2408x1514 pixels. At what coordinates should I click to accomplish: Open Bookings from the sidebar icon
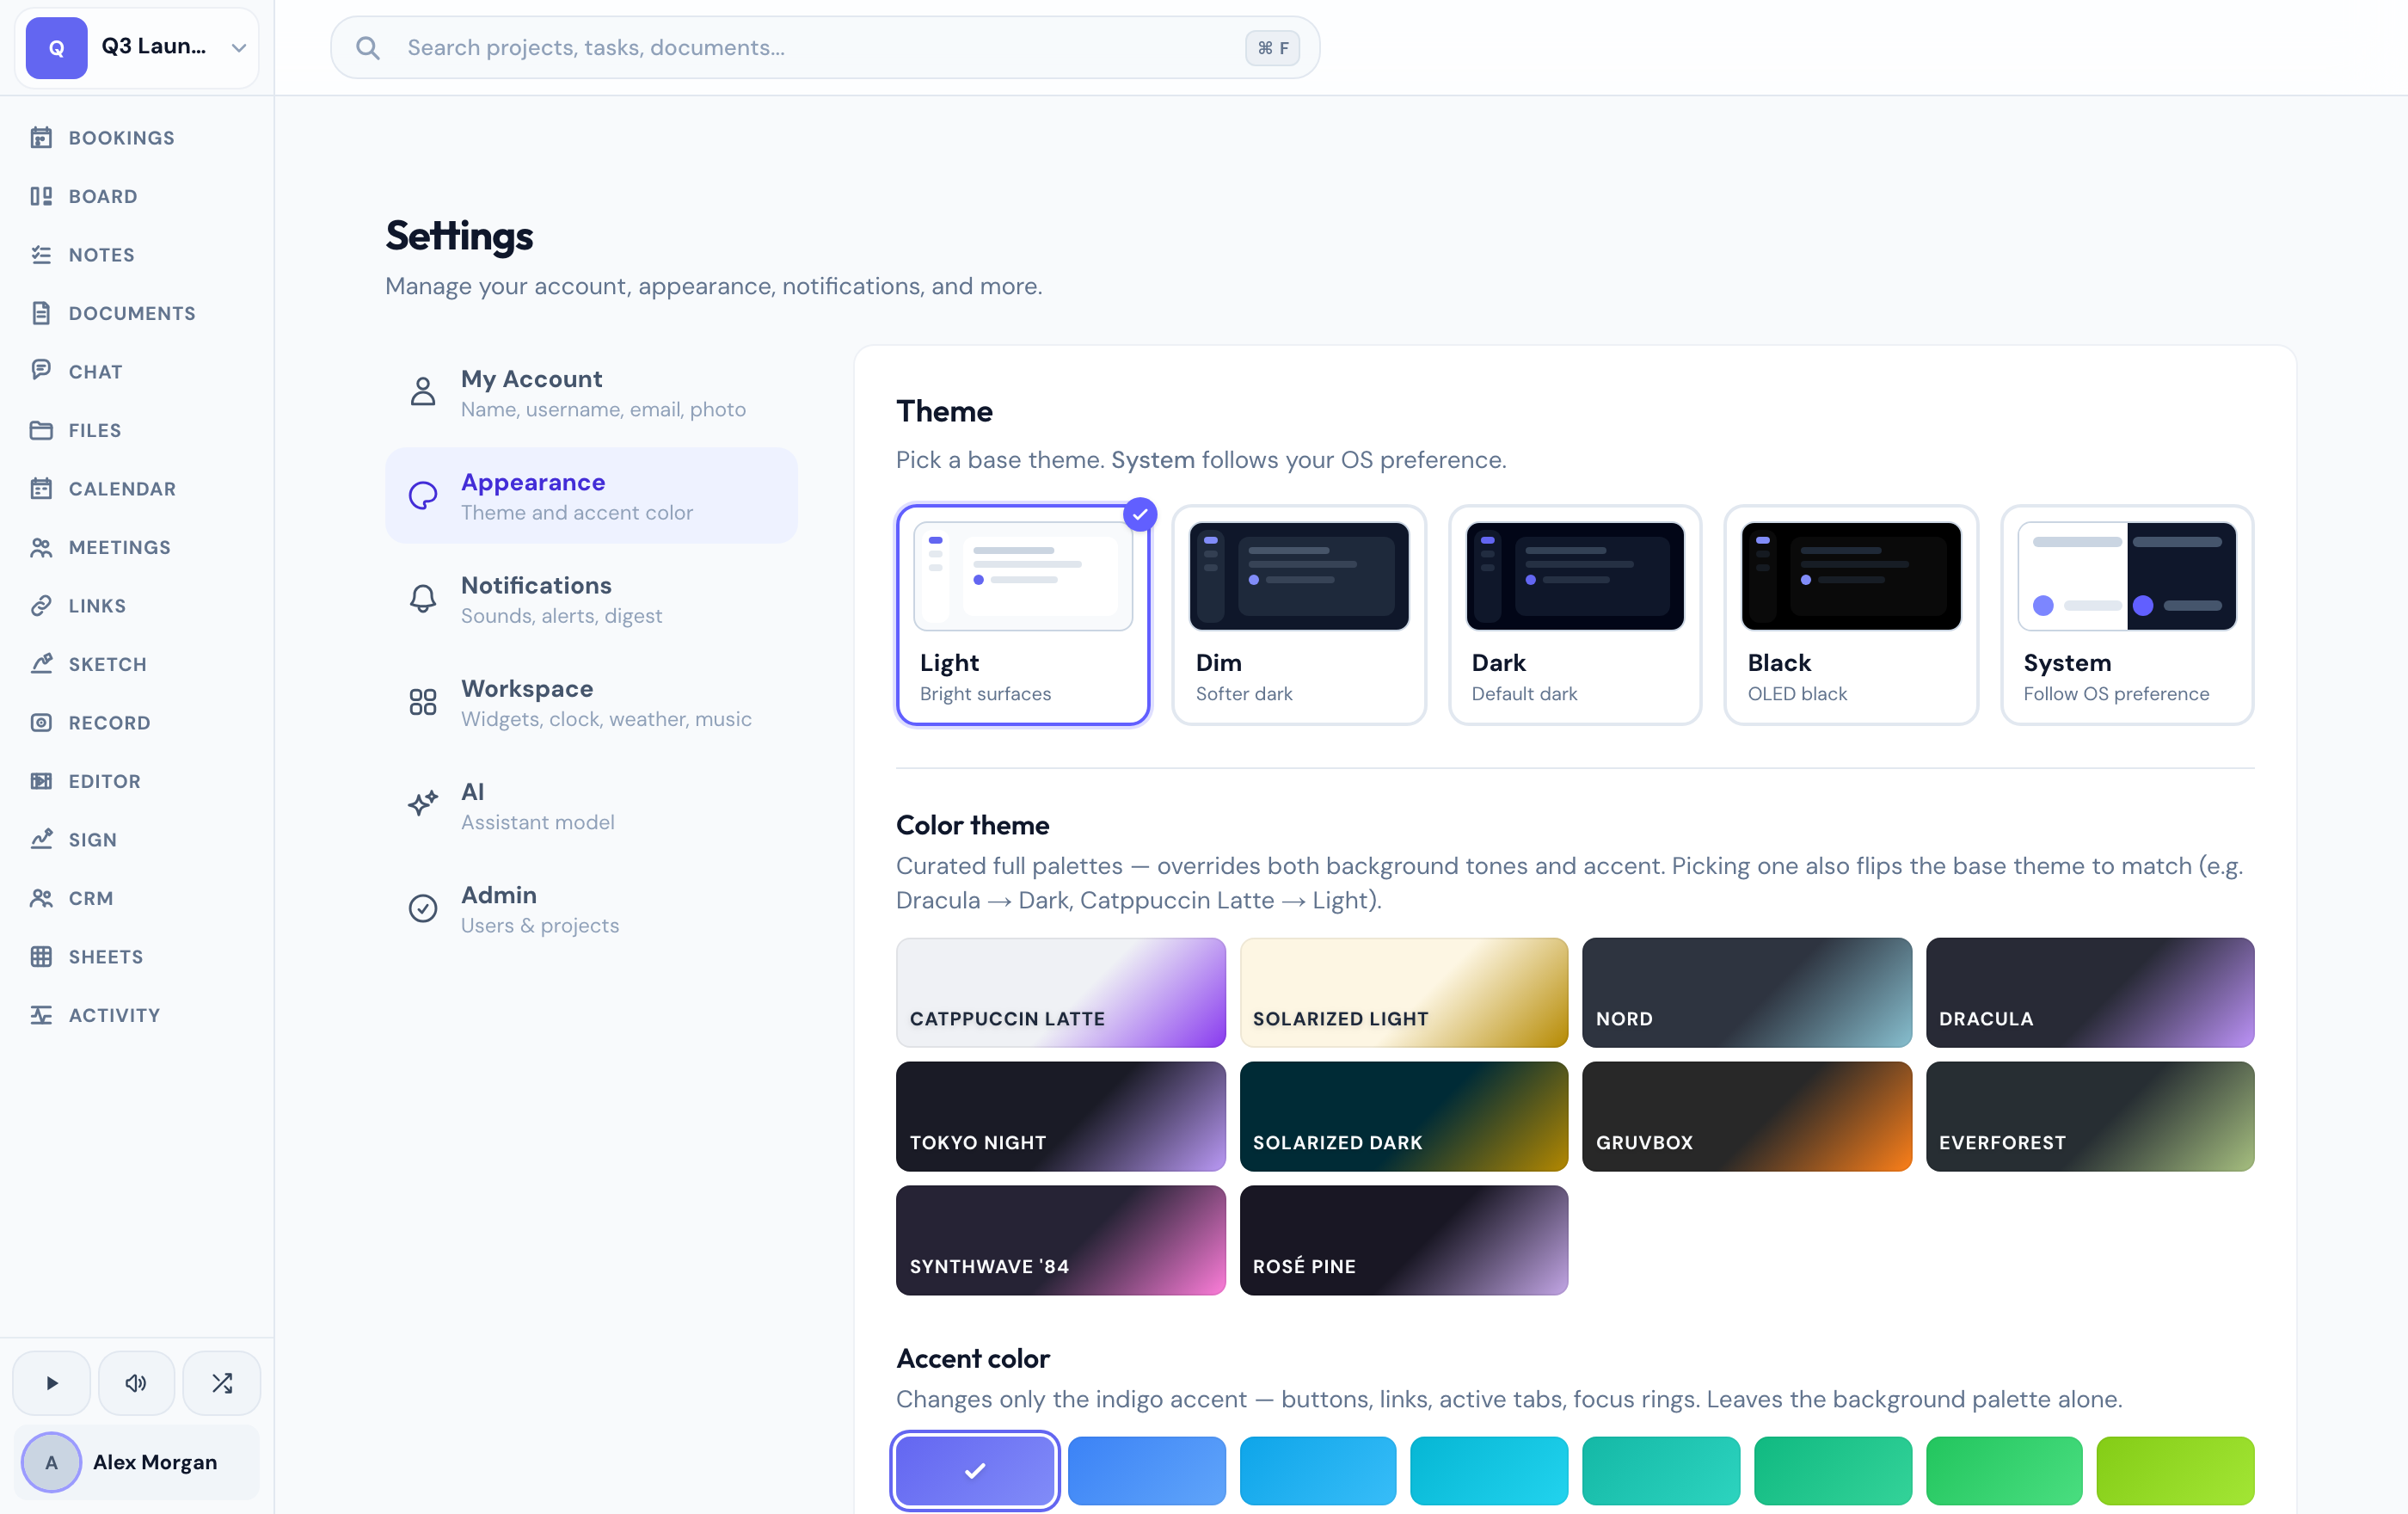pos(41,137)
